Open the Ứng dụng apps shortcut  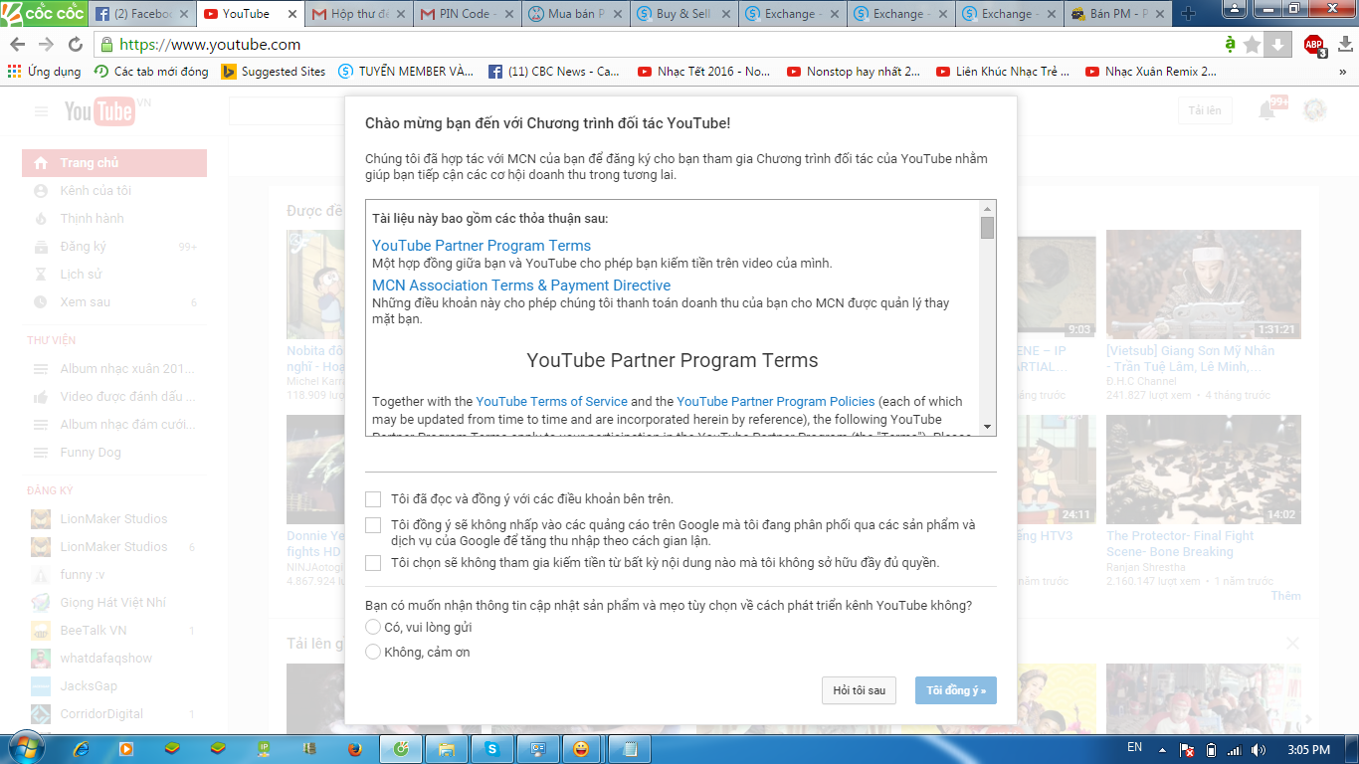44,72
